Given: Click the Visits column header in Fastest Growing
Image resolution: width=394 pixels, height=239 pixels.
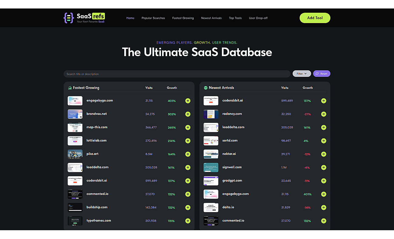Looking at the screenshot, I should click(x=149, y=88).
